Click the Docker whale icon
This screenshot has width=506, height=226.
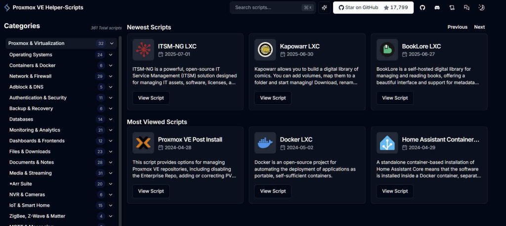(x=265, y=143)
